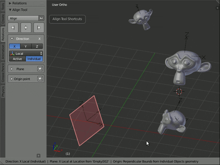The width and height of the screenshot is (220, 165).
Task: Click the 3D cursor in the viewport
Action: pos(179,91)
